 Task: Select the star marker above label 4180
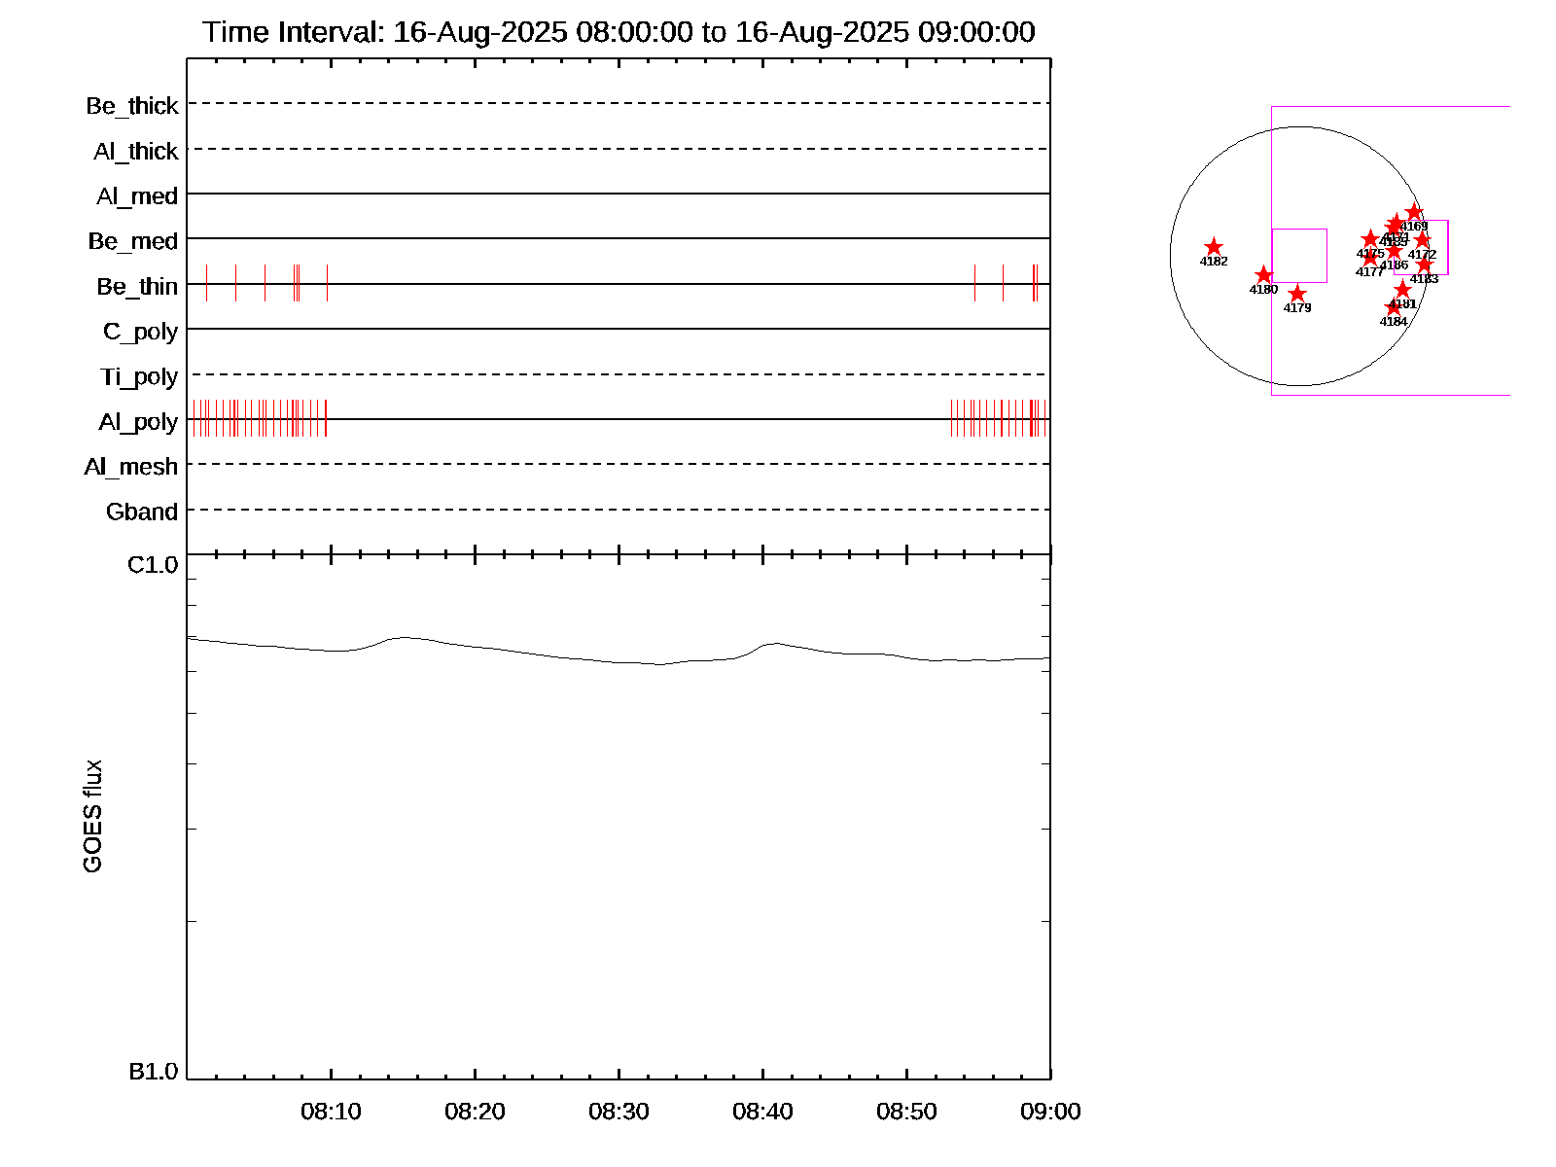(1263, 275)
